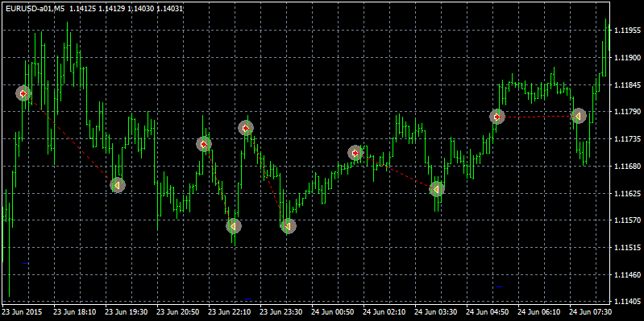Click the 24 Jun 06:10 time label
Image resolution: width=644 pixels, height=321 pixels.
tap(539, 312)
